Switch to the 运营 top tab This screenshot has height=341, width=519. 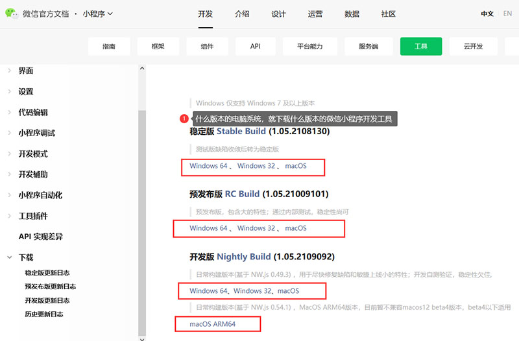coord(315,14)
